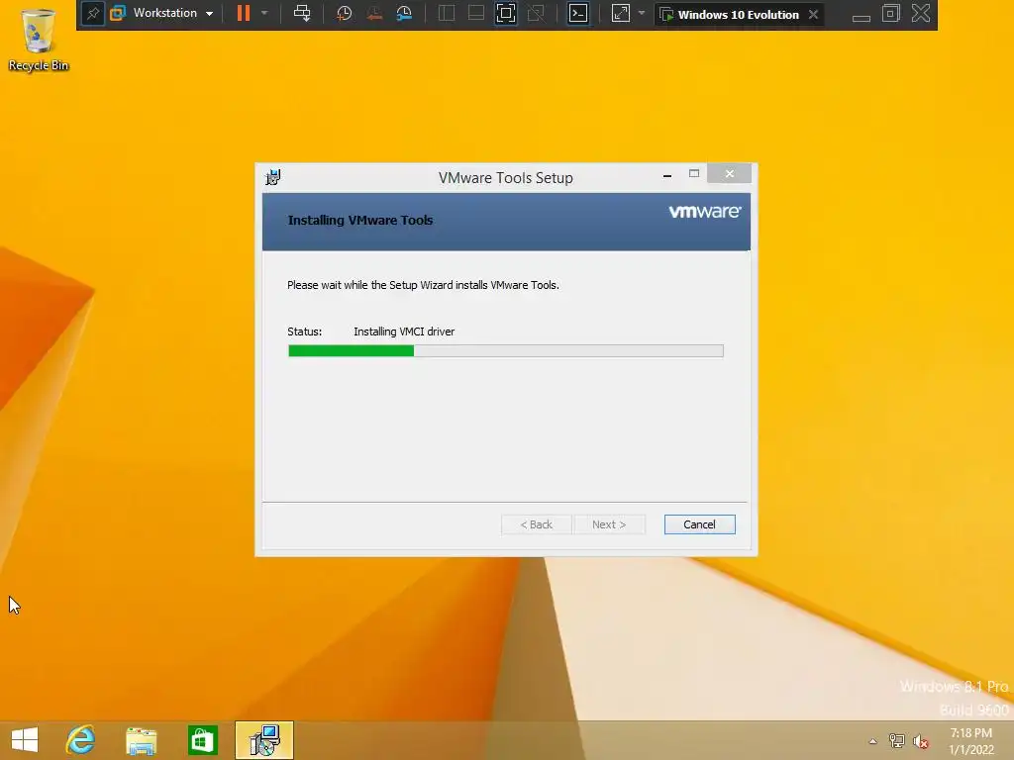Close the Windows 10 Evolution tab

click(814, 14)
